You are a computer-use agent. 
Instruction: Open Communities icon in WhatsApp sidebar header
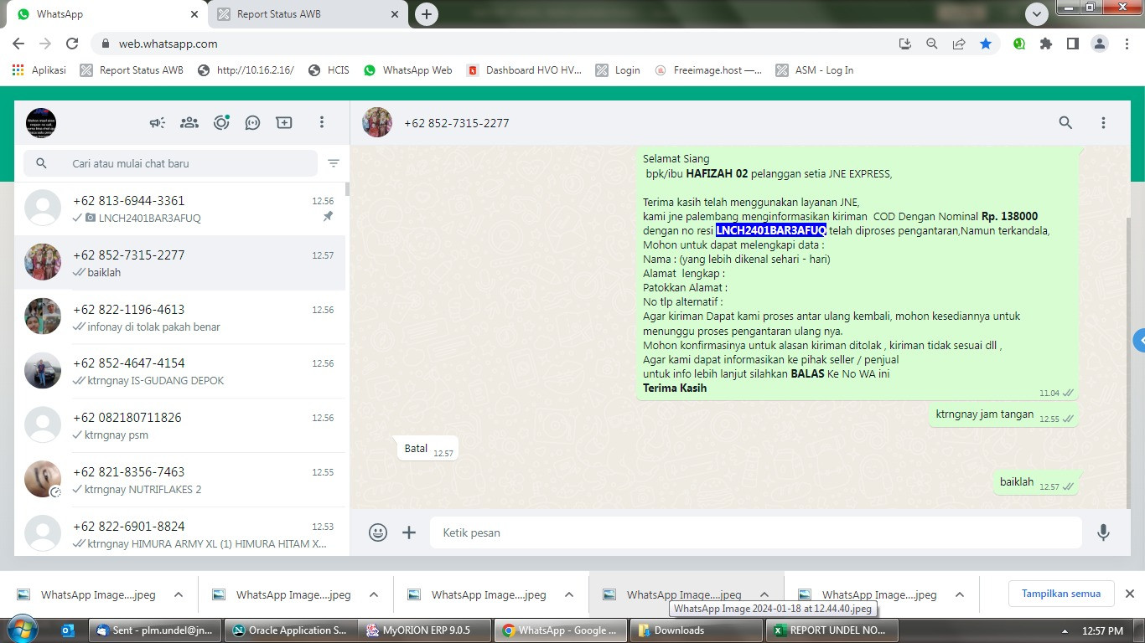pyautogui.click(x=157, y=123)
